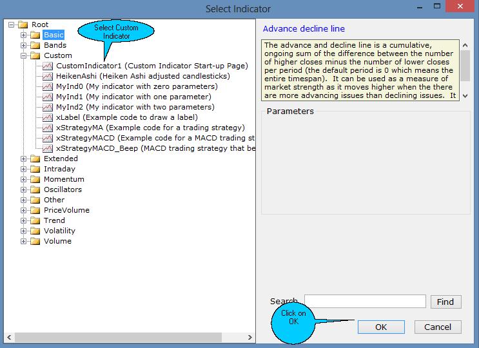Image resolution: width=479 pixels, height=348 pixels.
Task: Click the xLabel indicator chart icon
Action: [x=48, y=117]
